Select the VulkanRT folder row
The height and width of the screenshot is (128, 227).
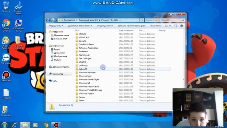coord(123,69)
